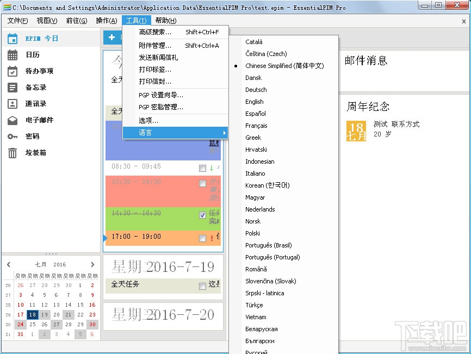Screen dimensions: 471x354
Task: Check the 08:30 - 09:45 task checkbox
Action: click(203, 168)
